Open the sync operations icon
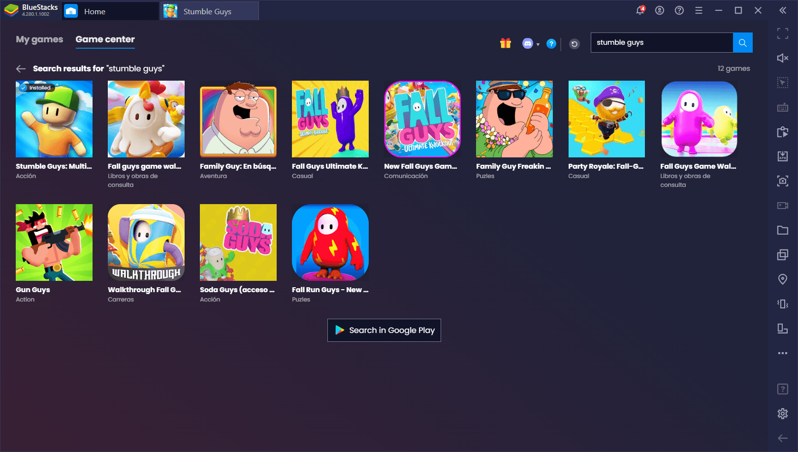Screen dimensions: 798x452 tap(783, 132)
